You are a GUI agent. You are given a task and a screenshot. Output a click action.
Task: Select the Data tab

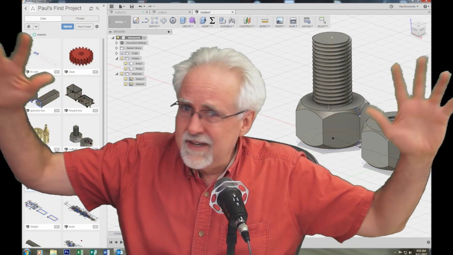point(43,18)
